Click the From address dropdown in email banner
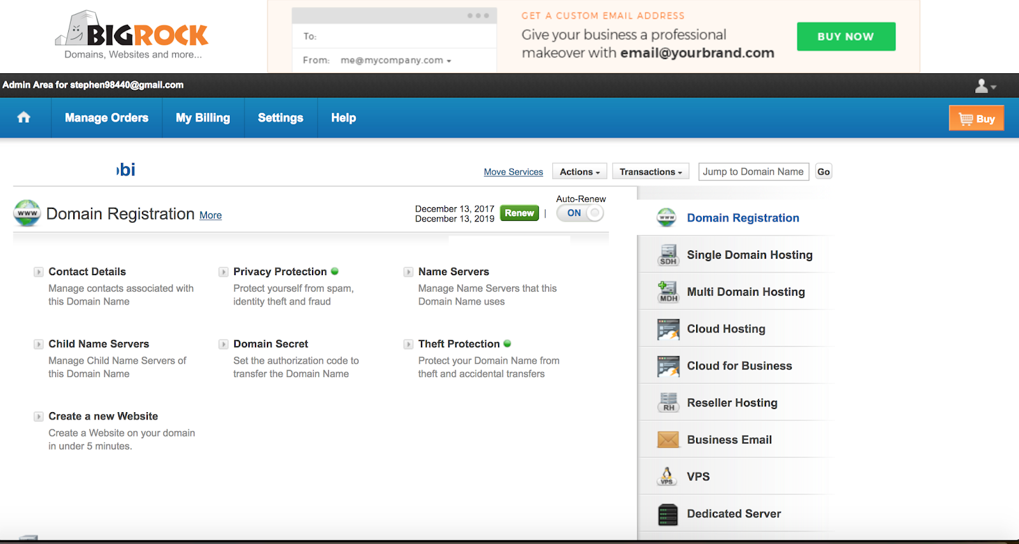This screenshot has height=544, width=1019. tap(395, 61)
